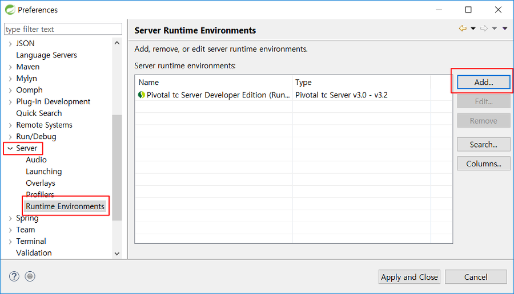The width and height of the screenshot is (514, 294).
Task: Click the type filter text field
Action: pyautogui.click(x=63, y=29)
